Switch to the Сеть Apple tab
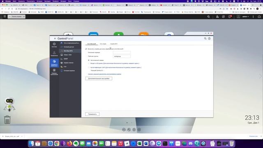Viewport: 263px width, 148px height. (103, 44)
